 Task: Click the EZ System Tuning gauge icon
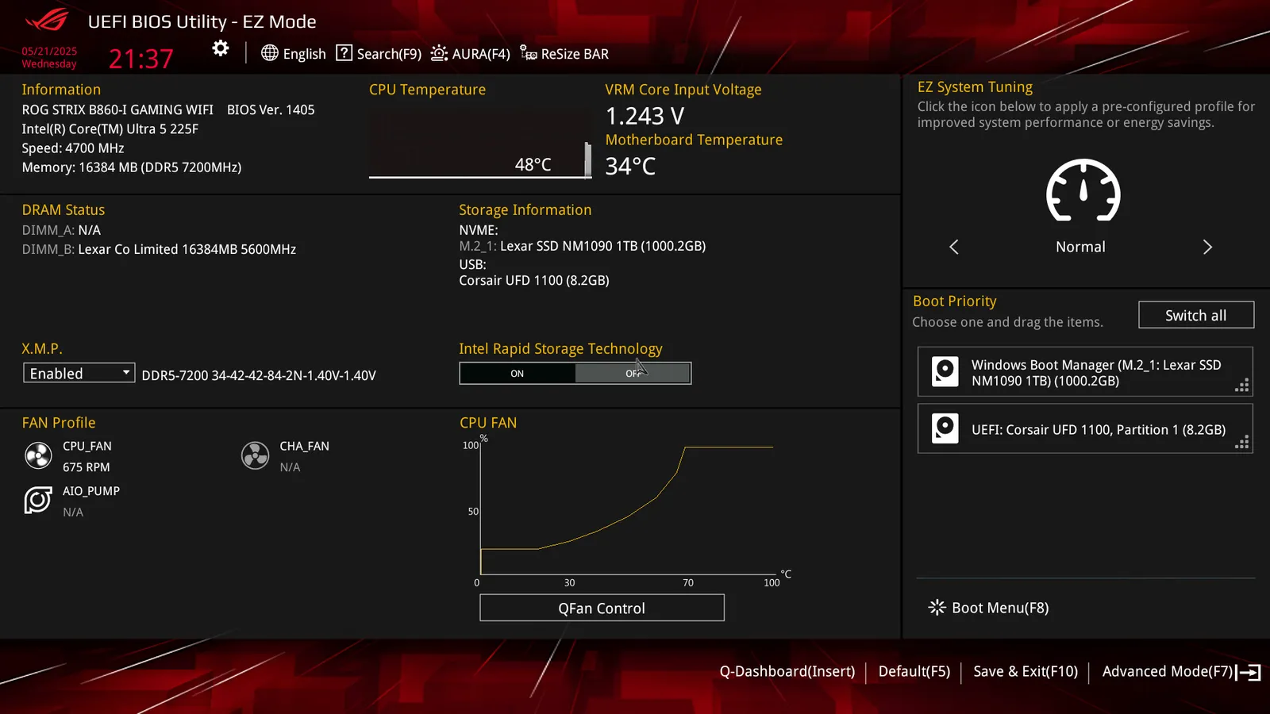[x=1083, y=190]
